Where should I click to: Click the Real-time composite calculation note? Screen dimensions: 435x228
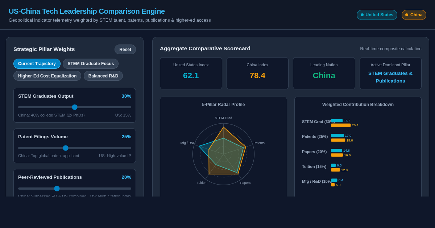(391, 49)
